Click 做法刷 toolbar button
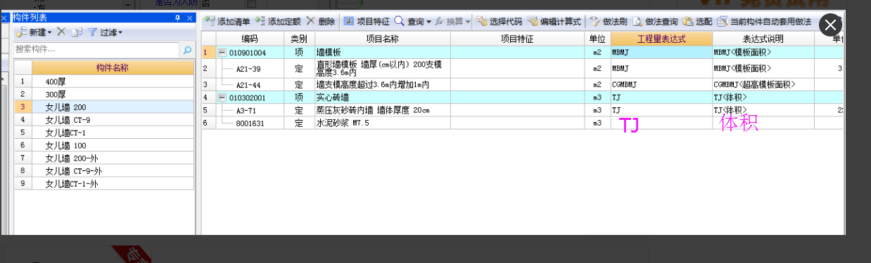This screenshot has height=263, width=871. (608, 22)
